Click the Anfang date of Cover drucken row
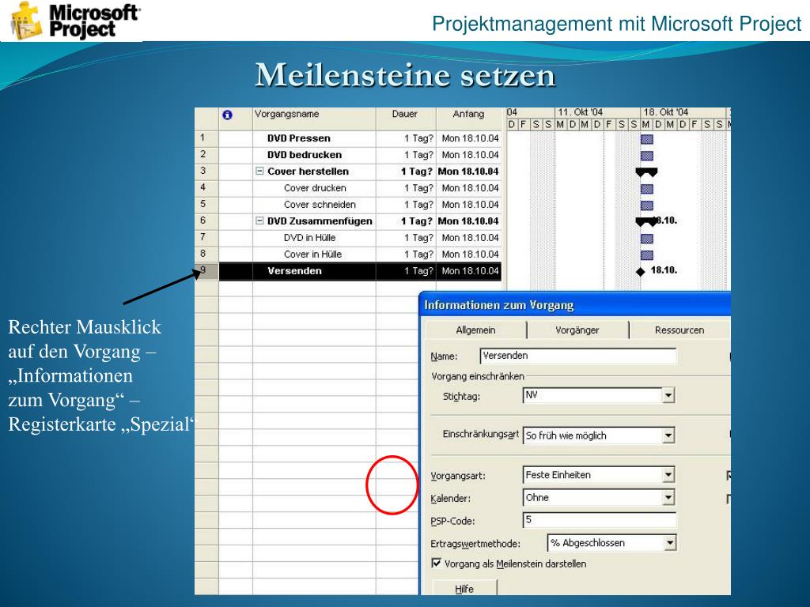The height and width of the screenshot is (607, 810). click(x=469, y=188)
